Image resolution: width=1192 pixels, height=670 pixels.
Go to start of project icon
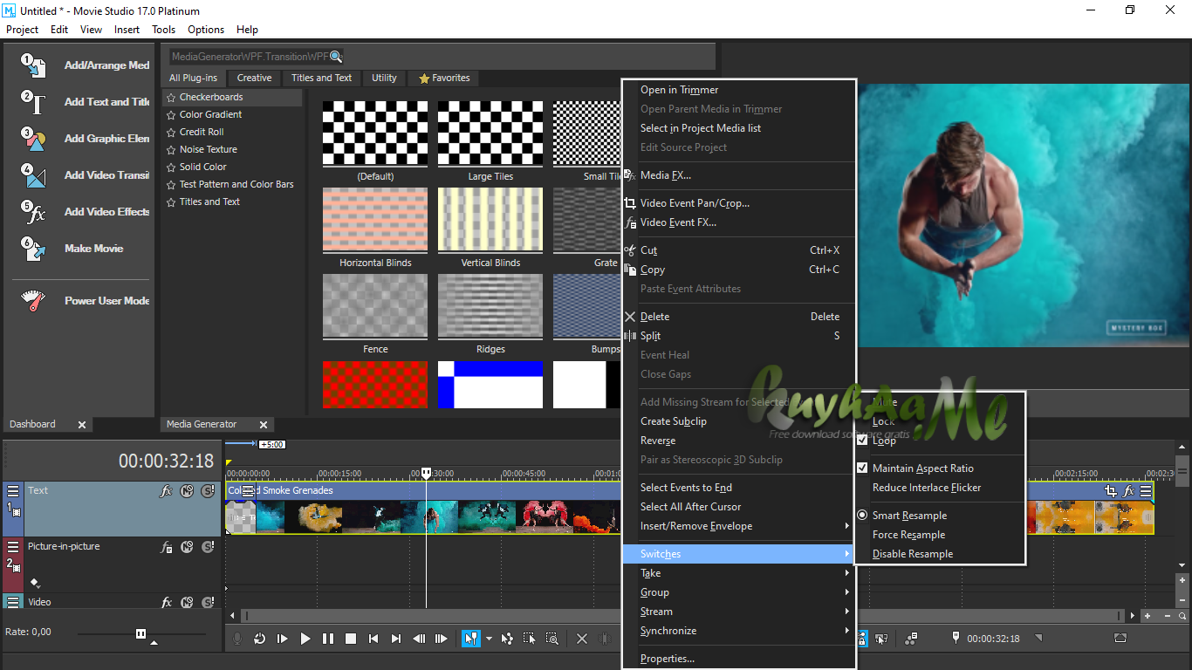373,639
